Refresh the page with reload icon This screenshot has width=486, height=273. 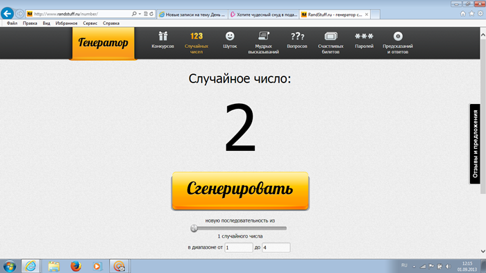click(151, 14)
